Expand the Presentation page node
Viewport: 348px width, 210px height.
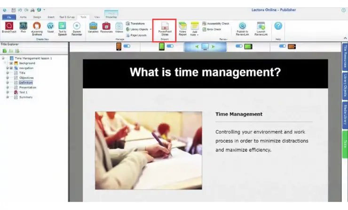[x=8, y=87]
